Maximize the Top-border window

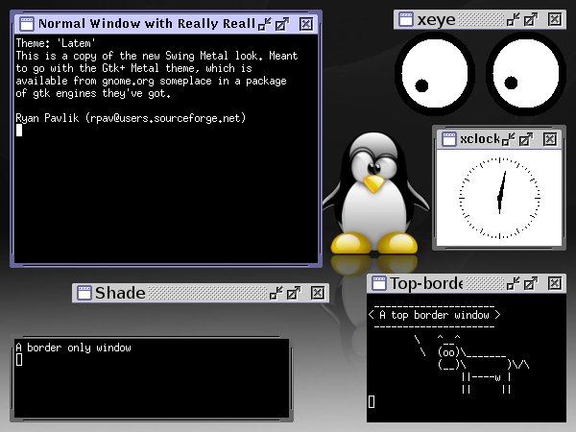(x=531, y=283)
